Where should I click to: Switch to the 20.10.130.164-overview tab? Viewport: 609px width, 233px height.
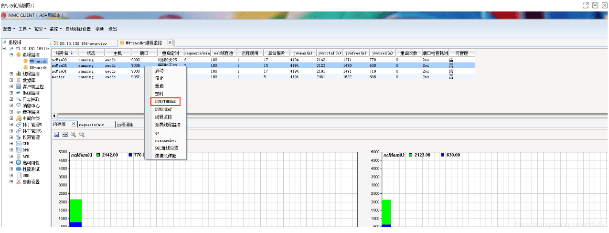tap(85, 43)
